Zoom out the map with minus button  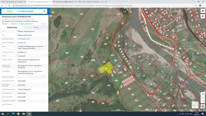click(x=203, y=98)
